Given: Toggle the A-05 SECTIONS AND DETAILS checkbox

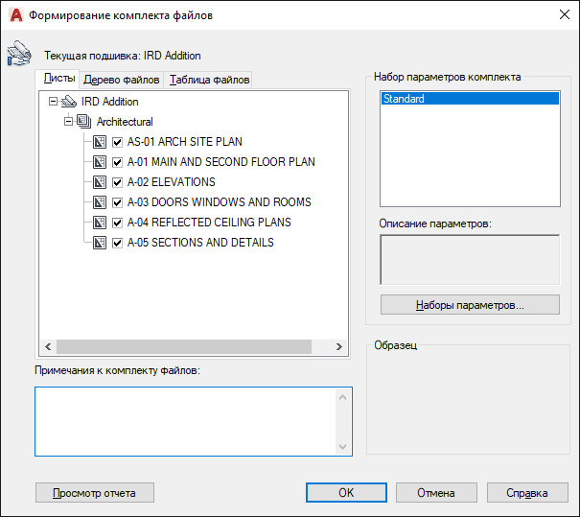Looking at the screenshot, I should 118,243.
